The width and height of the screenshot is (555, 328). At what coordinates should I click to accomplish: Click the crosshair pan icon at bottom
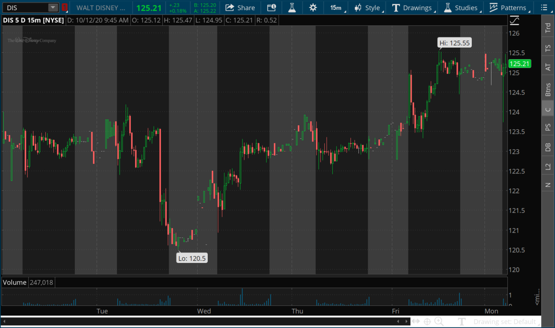coord(427,322)
